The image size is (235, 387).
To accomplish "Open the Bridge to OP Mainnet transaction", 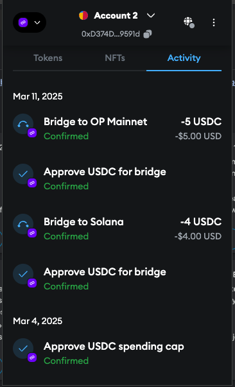I will (117, 128).
